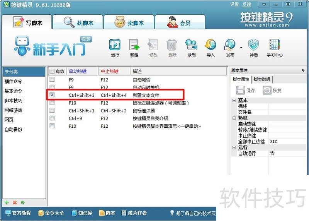The image size is (309, 221).
Task: Check the 鼠标左键连点器 script checkbox
Action: point(52,103)
